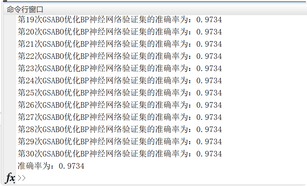Screen dimensions: 307x186
Task: Click the 第20次 GSABO output line
Action: coord(120,32)
